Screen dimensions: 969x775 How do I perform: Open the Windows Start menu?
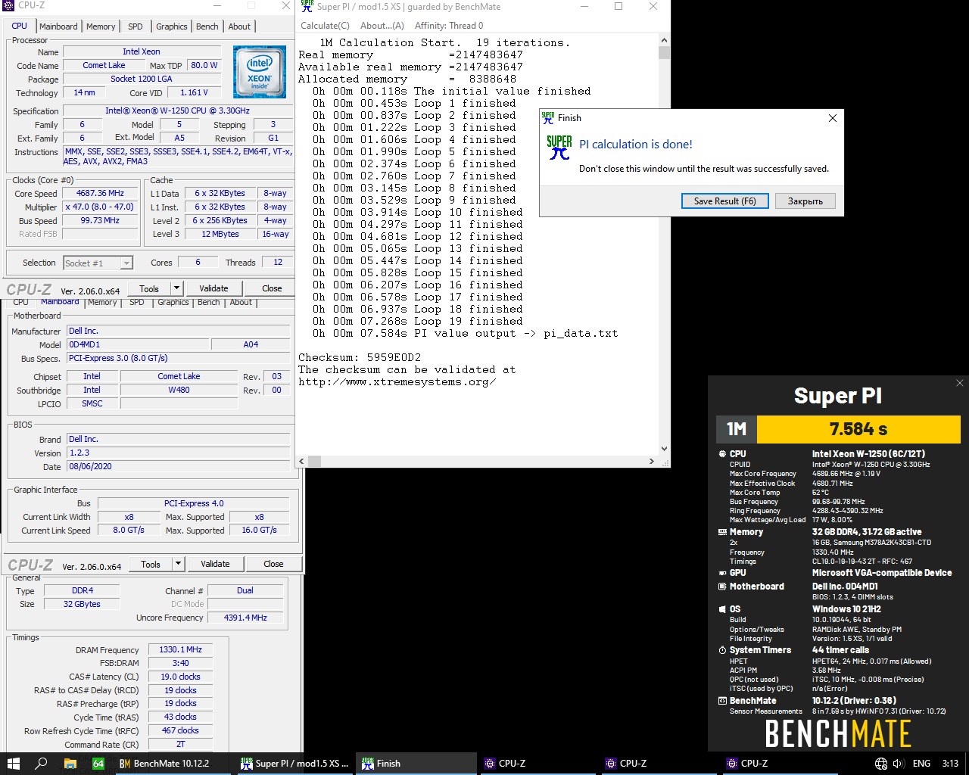[13, 764]
